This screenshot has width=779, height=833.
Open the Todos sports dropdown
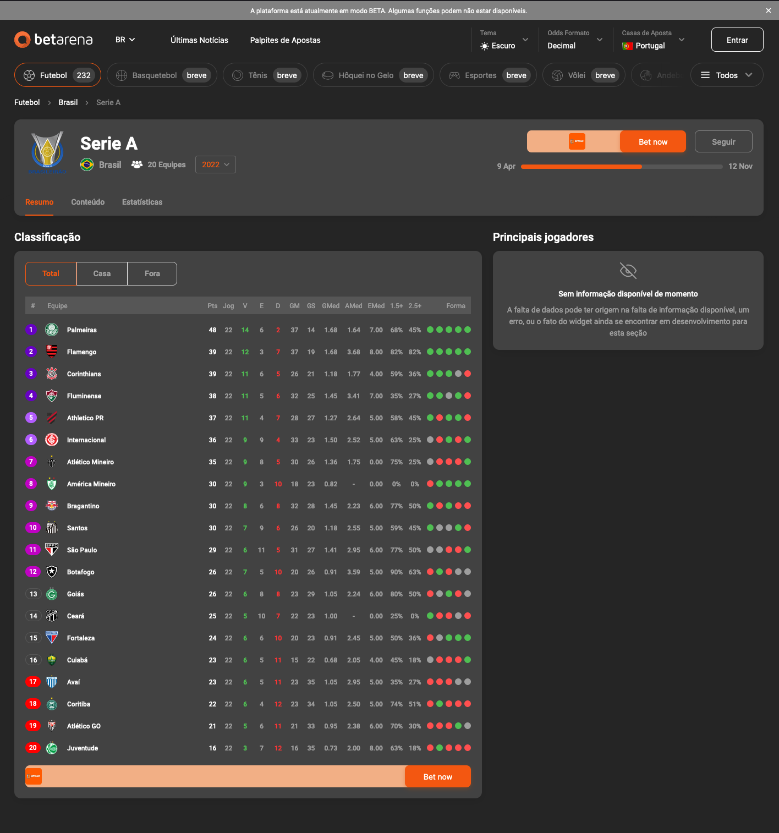click(x=726, y=75)
